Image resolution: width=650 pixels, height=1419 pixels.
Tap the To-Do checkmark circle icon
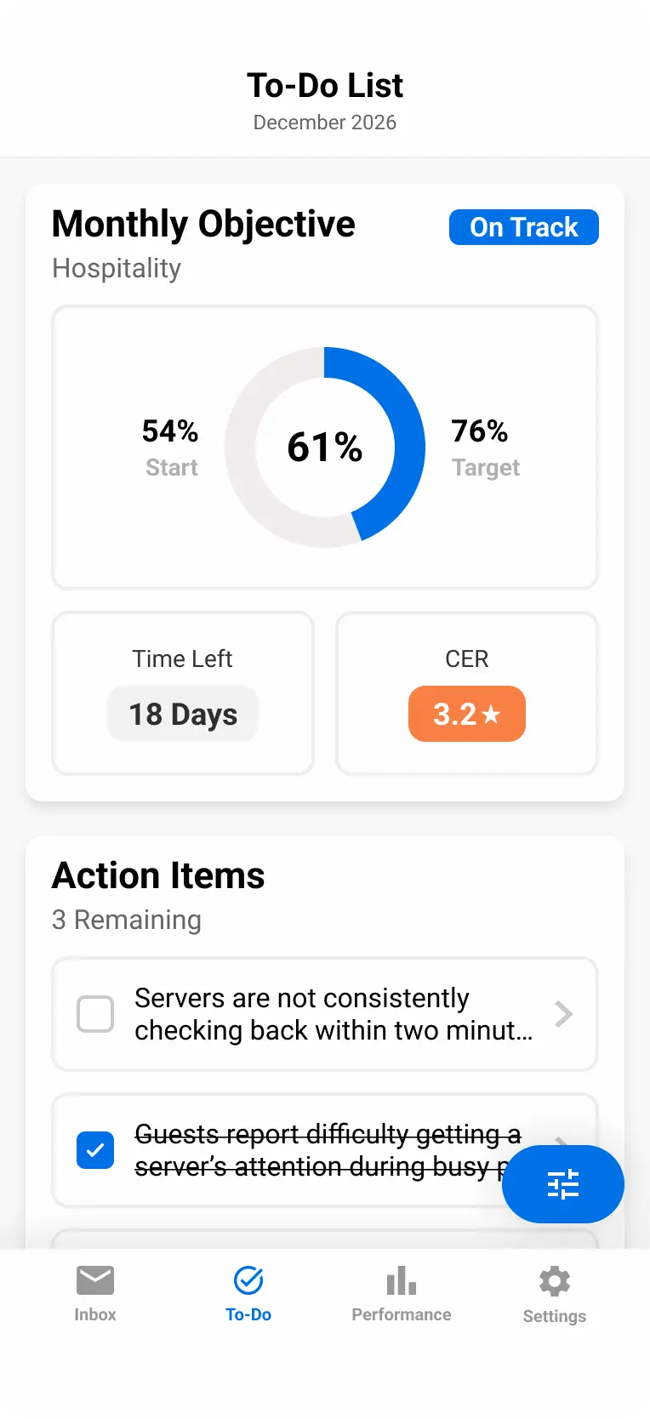coord(248,1280)
